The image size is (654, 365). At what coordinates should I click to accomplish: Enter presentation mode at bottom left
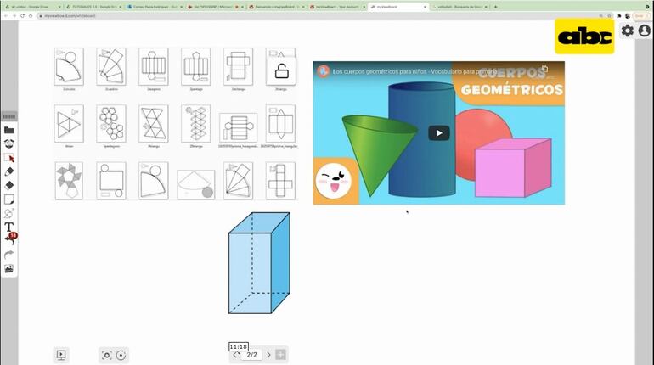tap(61, 355)
